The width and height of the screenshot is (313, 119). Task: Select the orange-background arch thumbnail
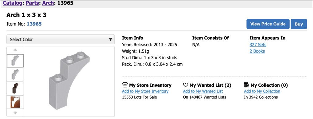[x=15, y=102]
